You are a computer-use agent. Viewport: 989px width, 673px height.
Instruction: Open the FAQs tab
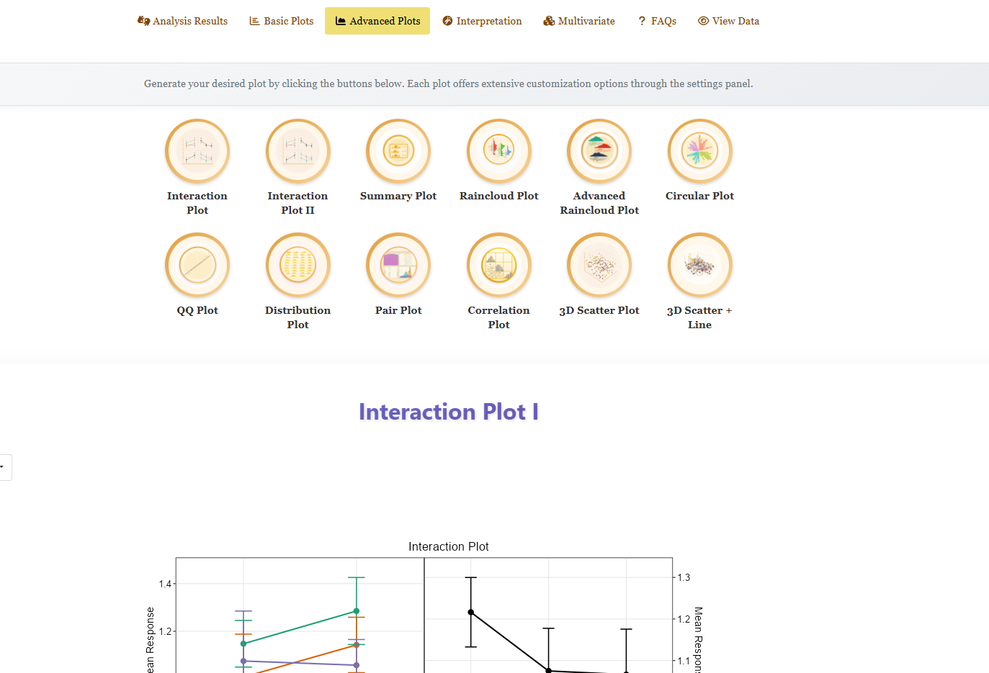click(x=657, y=21)
